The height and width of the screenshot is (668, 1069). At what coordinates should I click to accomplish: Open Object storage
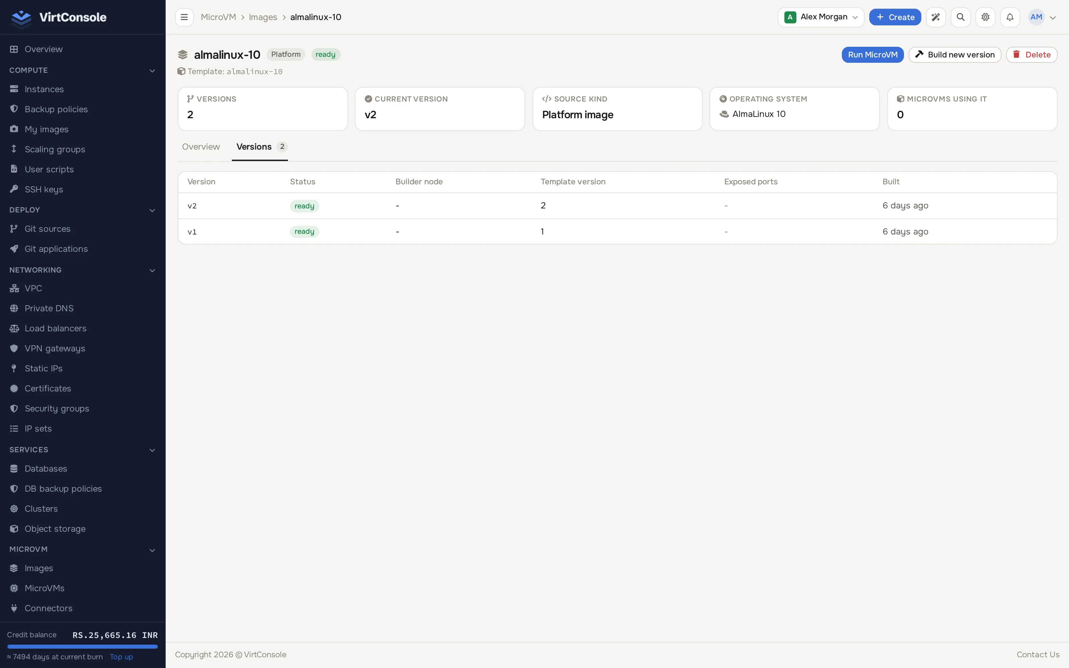pyautogui.click(x=55, y=529)
